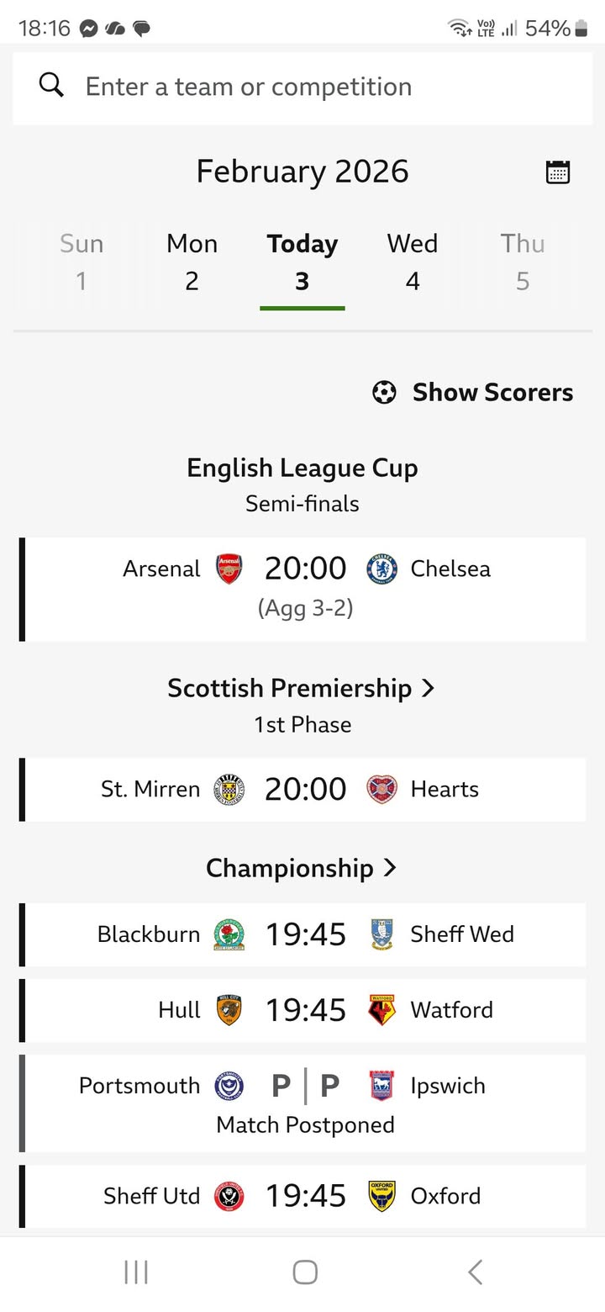The image size is (605, 1312).
Task: Select the Thu 5 date tab
Action: pos(522,262)
